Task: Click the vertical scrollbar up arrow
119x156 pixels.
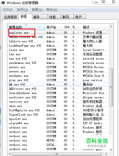Action: coord(111,26)
